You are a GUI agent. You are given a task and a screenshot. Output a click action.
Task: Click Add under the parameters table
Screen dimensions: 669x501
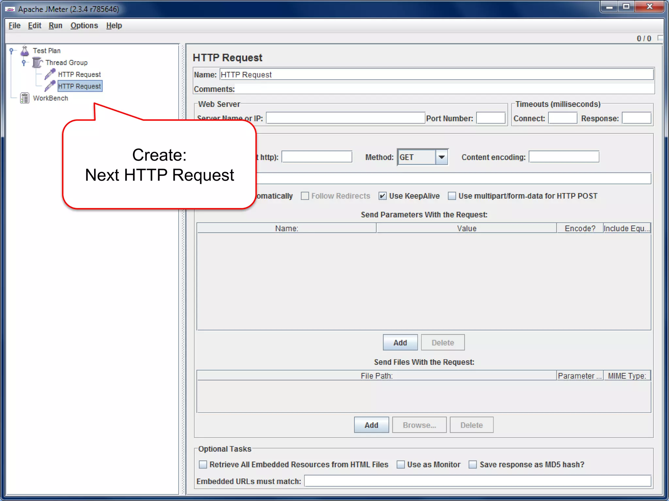(x=400, y=342)
